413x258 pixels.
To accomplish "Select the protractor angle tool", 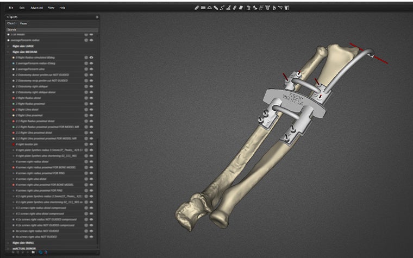I will click(x=209, y=8).
